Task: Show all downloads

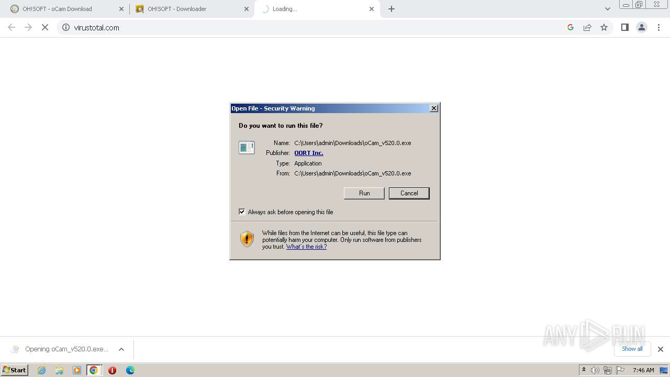Action: click(x=632, y=349)
